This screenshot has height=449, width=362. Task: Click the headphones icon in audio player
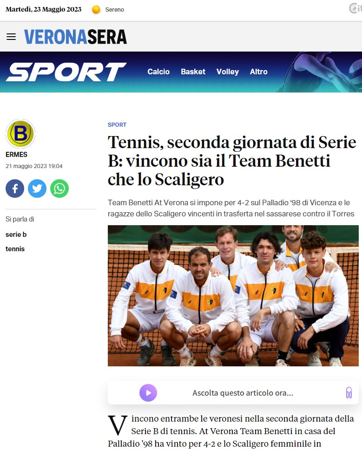click(x=349, y=393)
